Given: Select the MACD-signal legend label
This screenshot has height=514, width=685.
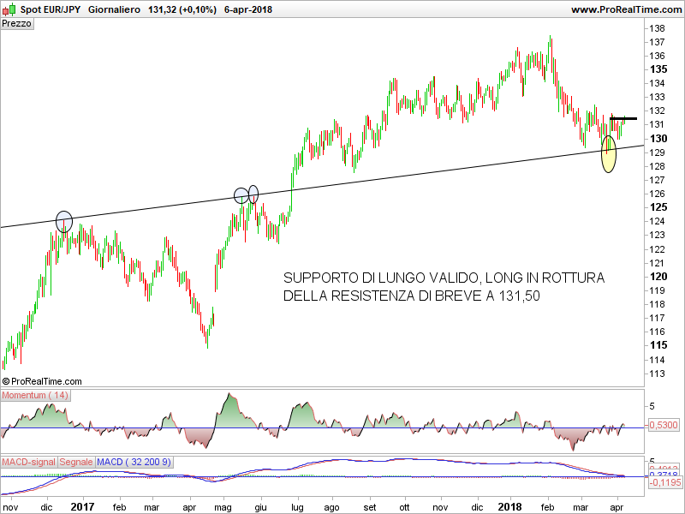Looking at the screenshot, I should 29,462.
